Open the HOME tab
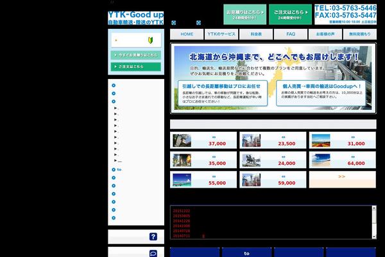 [x=187, y=34]
